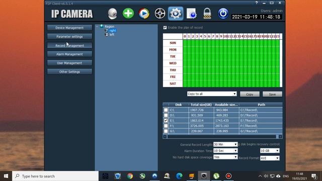Click the red record icon in the taskbar
The width and height of the screenshot is (322, 181).
[x=228, y=176]
